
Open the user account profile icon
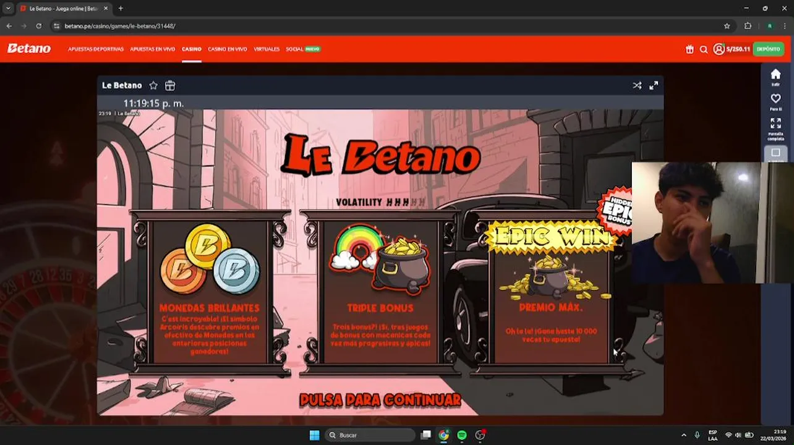719,49
